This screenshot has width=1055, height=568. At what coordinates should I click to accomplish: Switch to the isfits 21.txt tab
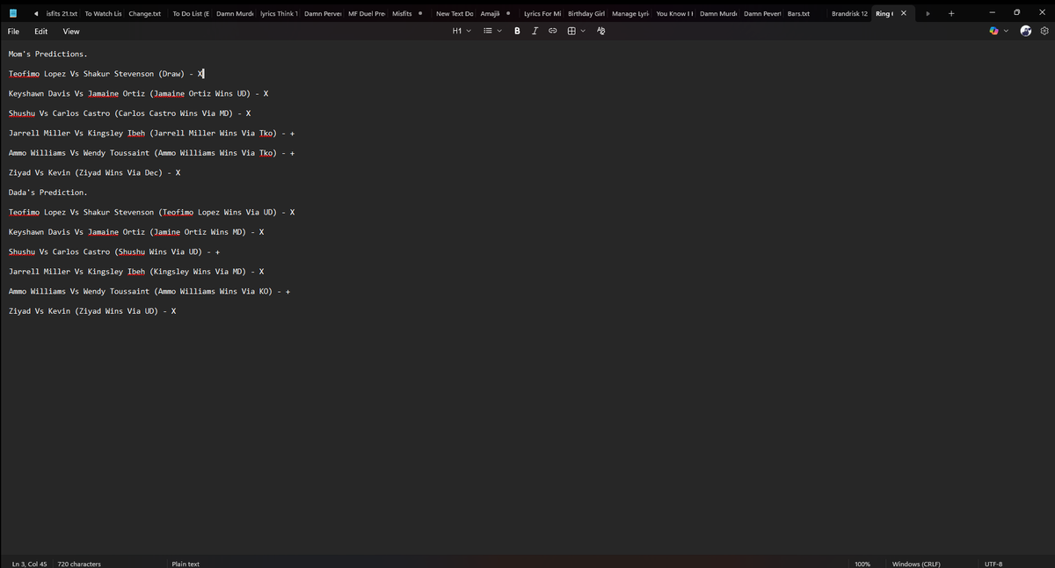click(62, 13)
